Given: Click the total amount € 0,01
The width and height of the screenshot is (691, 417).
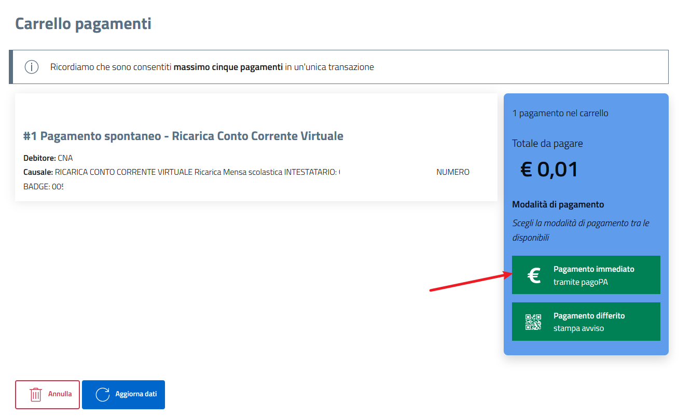Looking at the screenshot, I should 549,170.
